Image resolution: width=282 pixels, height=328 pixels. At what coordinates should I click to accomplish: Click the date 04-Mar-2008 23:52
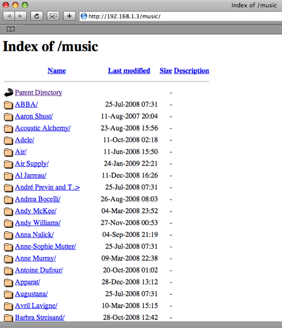pos(130,211)
